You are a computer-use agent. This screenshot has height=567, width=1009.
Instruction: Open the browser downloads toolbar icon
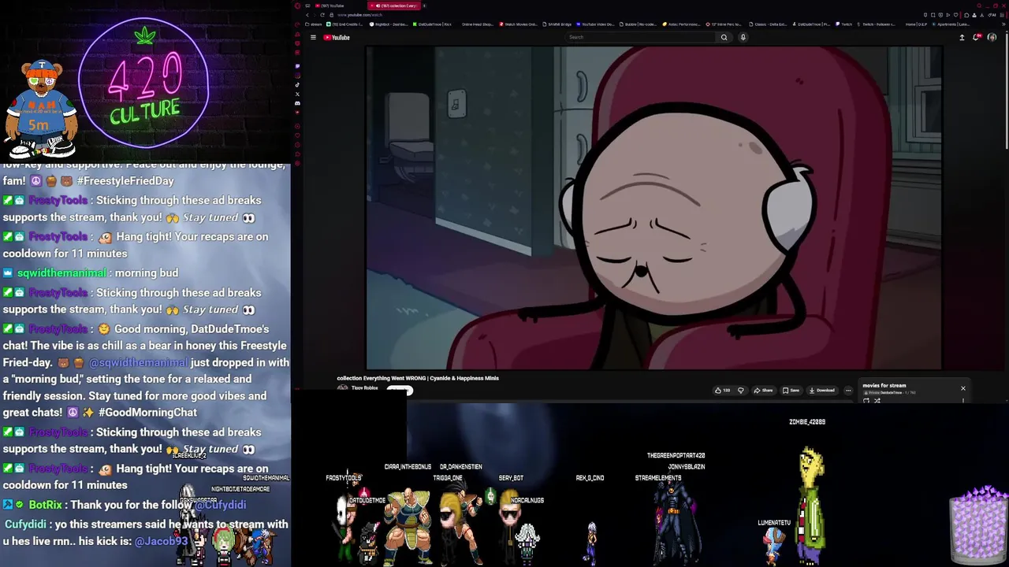pyautogui.click(x=981, y=15)
